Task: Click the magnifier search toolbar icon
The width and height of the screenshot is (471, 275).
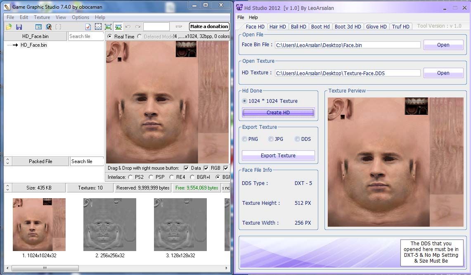Action: click(49, 27)
